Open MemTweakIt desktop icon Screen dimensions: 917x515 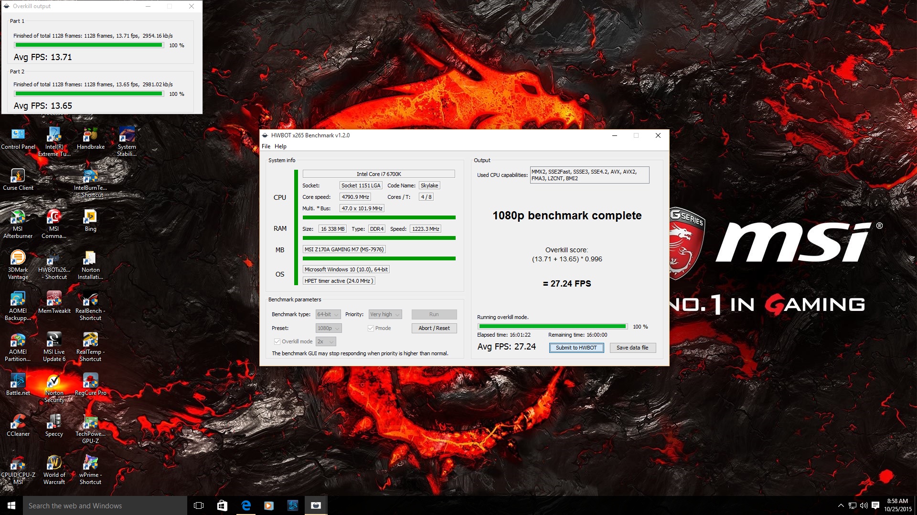(x=54, y=302)
